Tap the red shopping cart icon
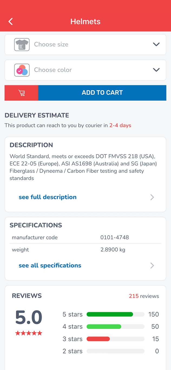This screenshot has height=370, width=171. pos(22,93)
